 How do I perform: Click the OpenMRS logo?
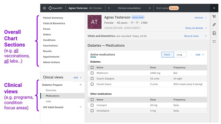(55, 8)
